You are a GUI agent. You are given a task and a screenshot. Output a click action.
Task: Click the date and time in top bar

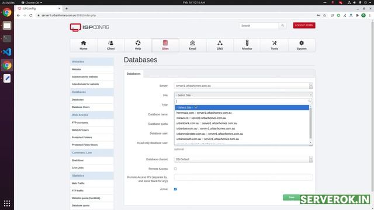point(194,2)
